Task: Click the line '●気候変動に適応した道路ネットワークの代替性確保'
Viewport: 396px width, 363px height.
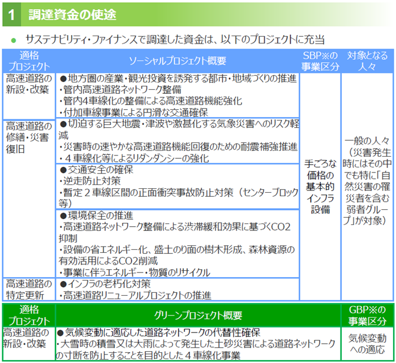Action: [x=158, y=332]
